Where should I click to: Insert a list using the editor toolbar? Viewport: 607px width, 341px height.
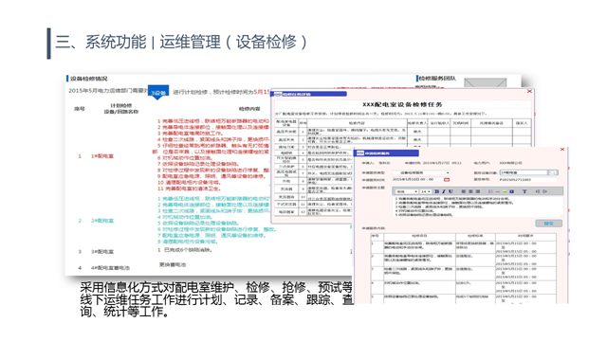tap(491, 191)
